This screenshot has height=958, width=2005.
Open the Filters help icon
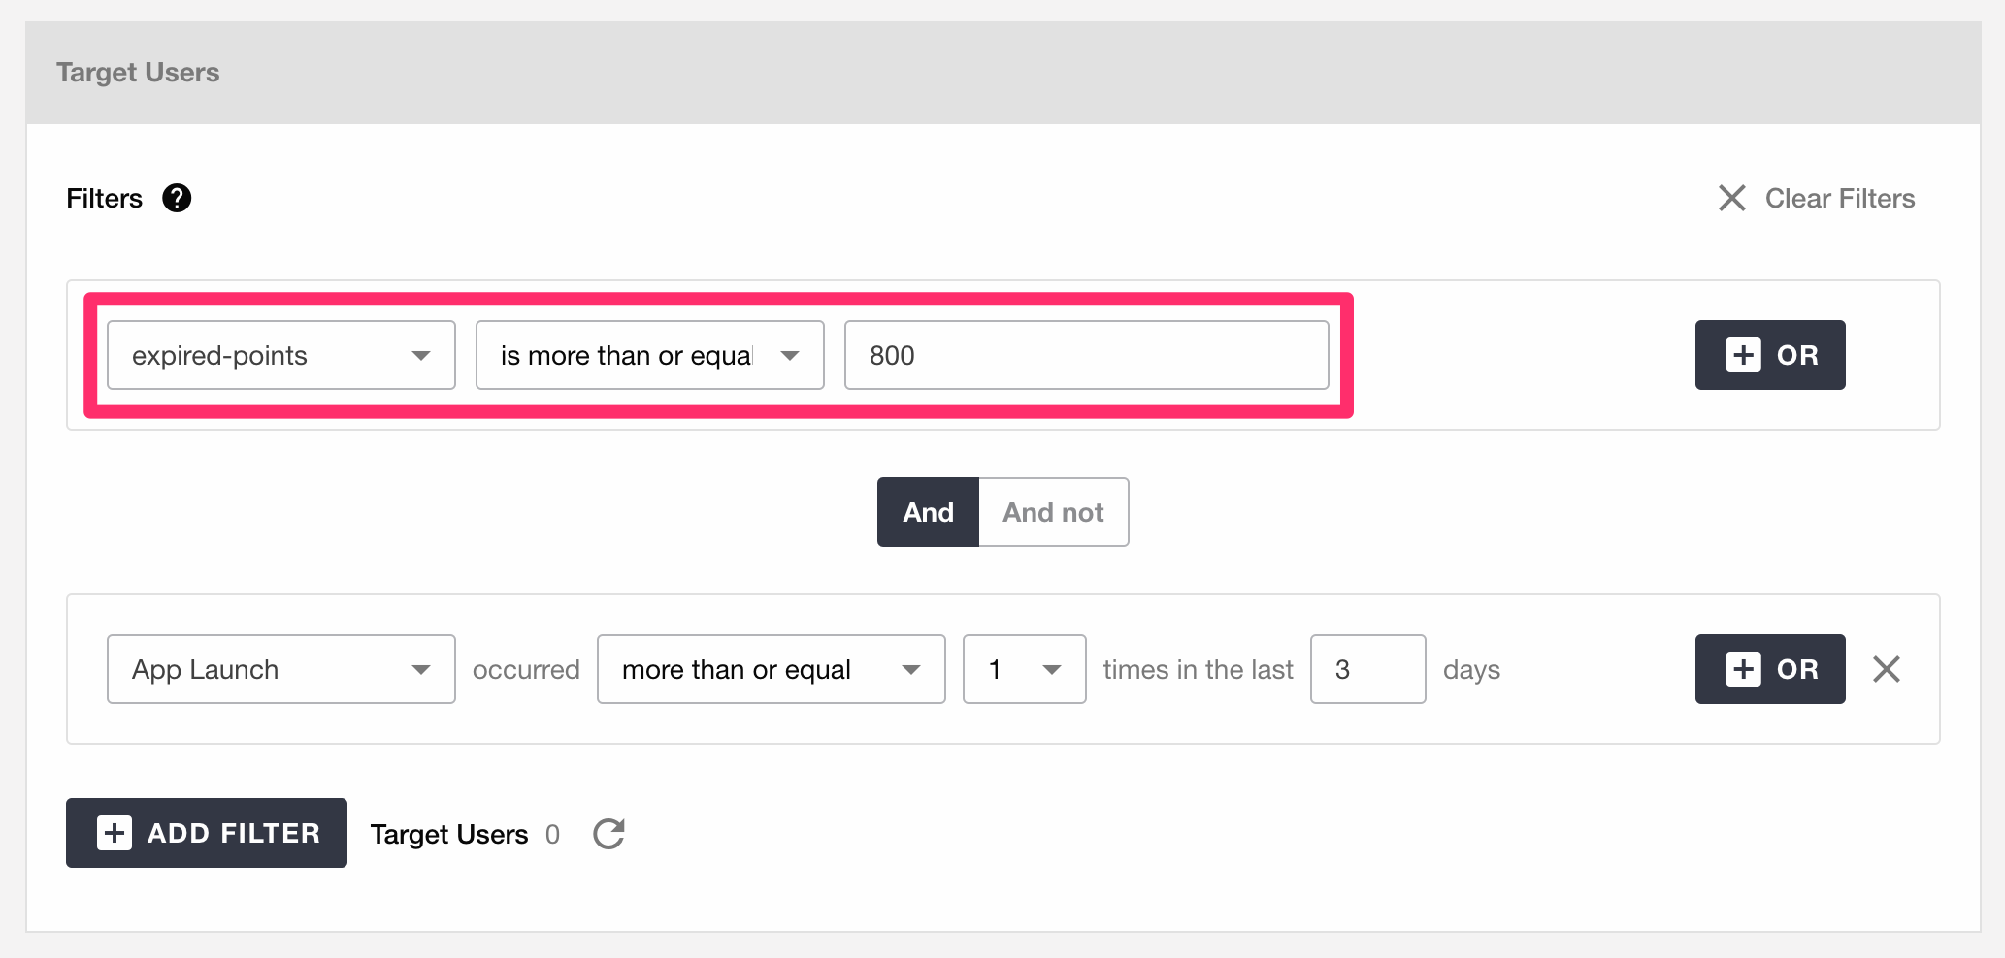177,198
